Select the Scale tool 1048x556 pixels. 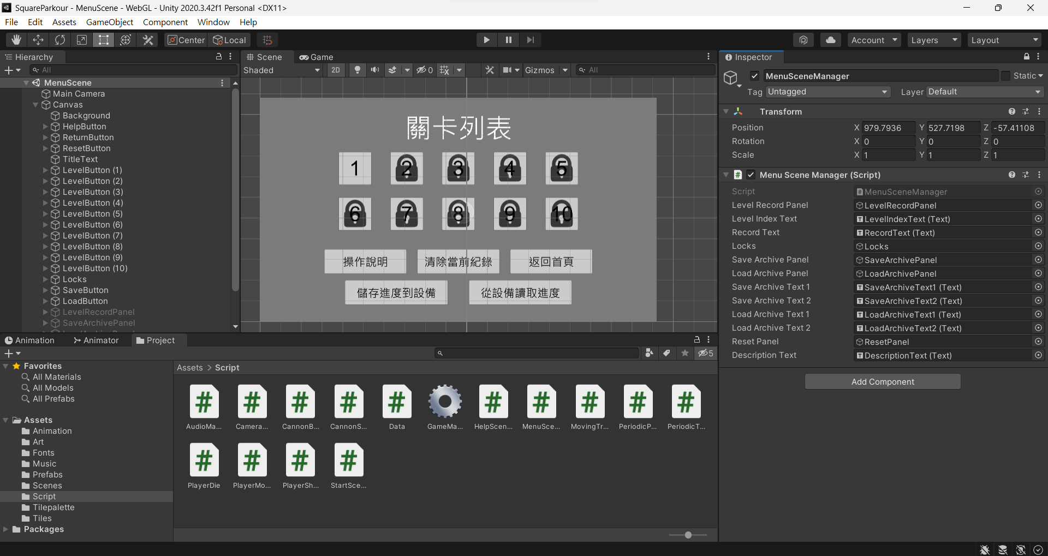click(82, 40)
